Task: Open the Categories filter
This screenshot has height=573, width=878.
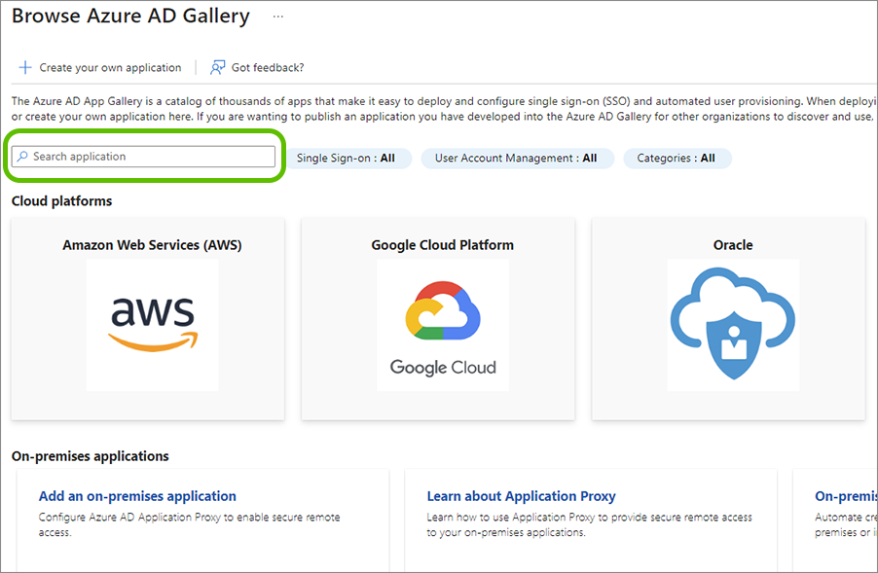Action: 676,158
